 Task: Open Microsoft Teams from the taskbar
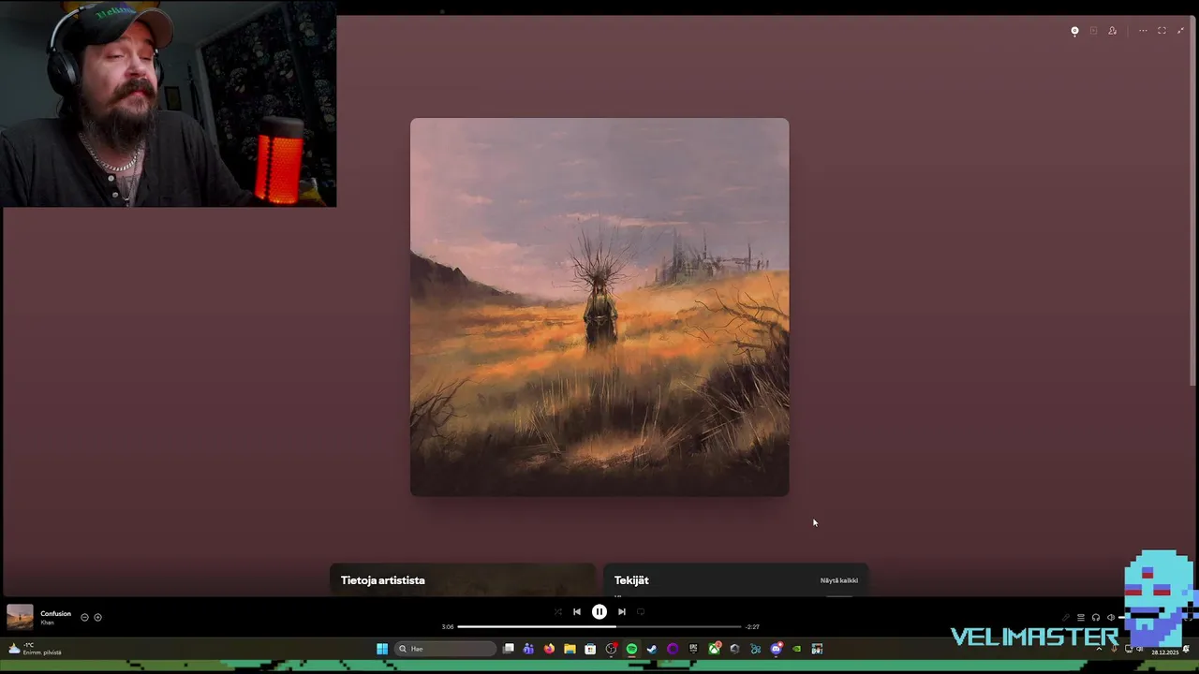pos(528,649)
